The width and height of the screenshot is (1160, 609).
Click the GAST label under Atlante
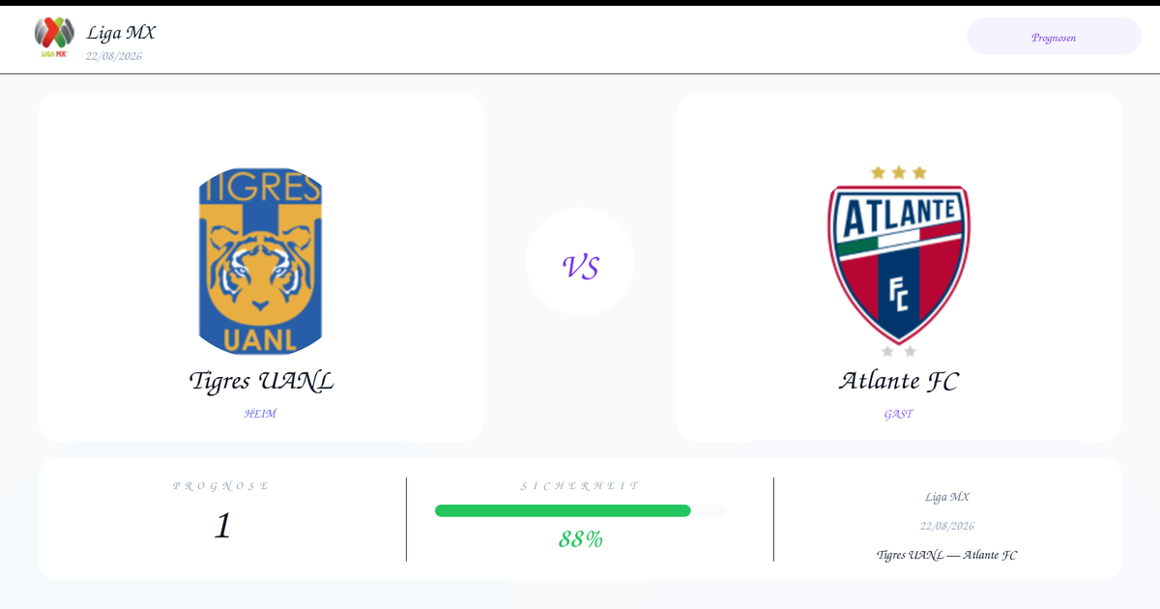pyautogui.click(x=899, y=414)
